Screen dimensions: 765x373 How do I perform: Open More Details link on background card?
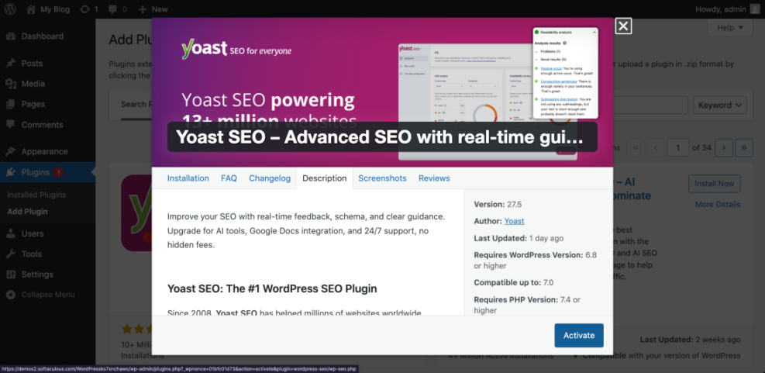[718, 204]
